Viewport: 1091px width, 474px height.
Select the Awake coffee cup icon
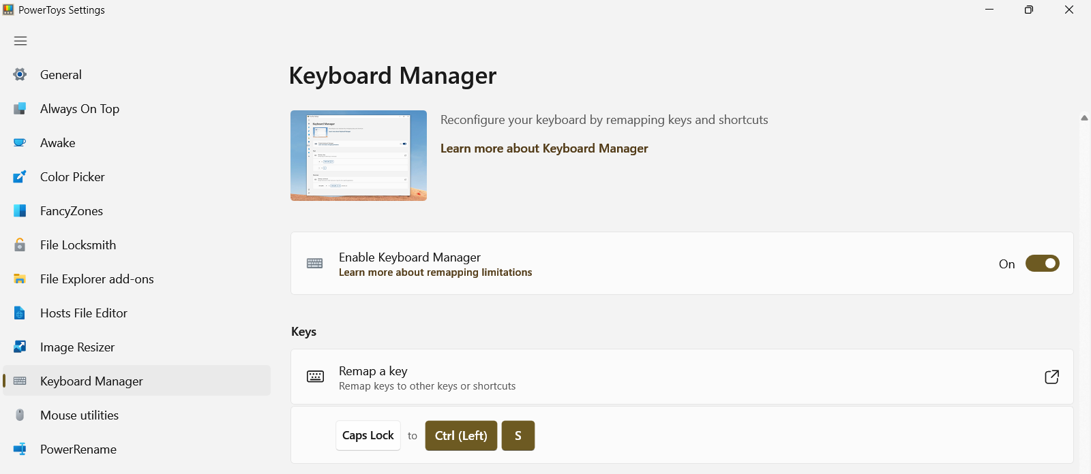pyautogui.click(x=20, y=143)
